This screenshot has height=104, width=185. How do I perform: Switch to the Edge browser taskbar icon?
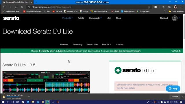point(48,102)
